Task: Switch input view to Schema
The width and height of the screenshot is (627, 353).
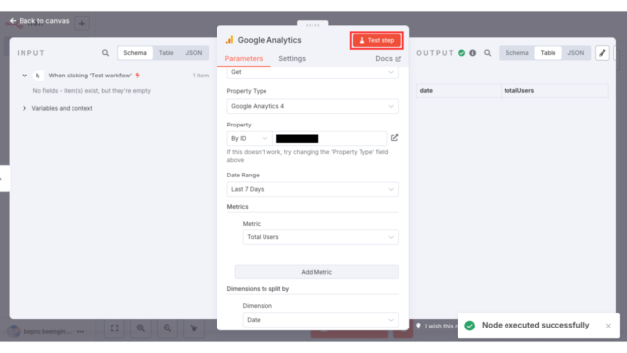Action: point(135,53)
